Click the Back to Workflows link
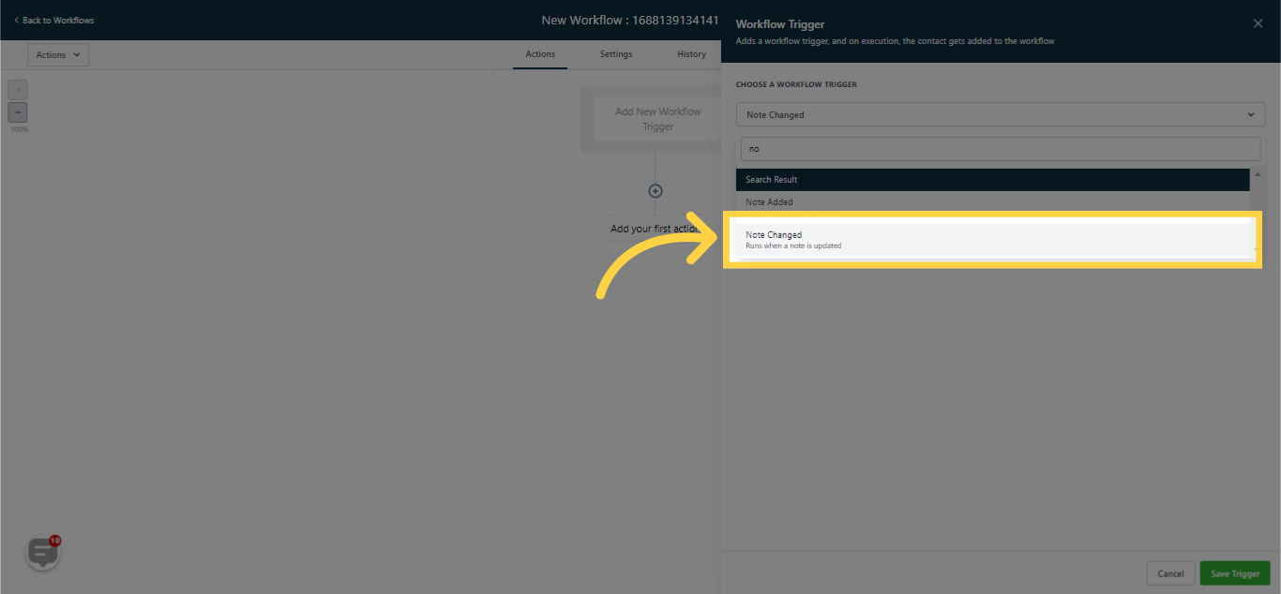1281x594 pixels. pyautogui.click(x=52, y=19)
